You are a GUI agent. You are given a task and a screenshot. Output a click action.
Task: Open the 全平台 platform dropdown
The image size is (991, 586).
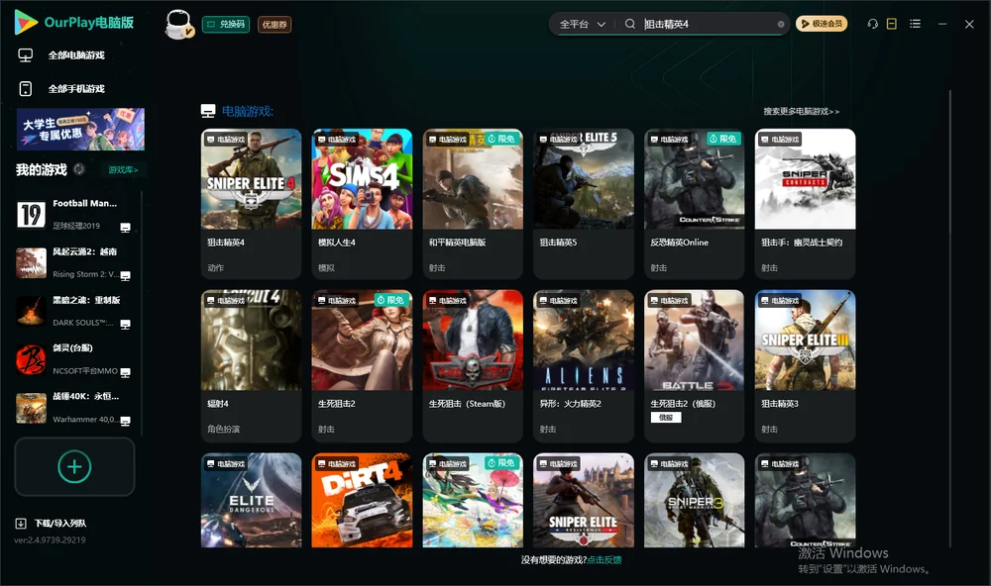pyautogui.click(x=582, y=24)
